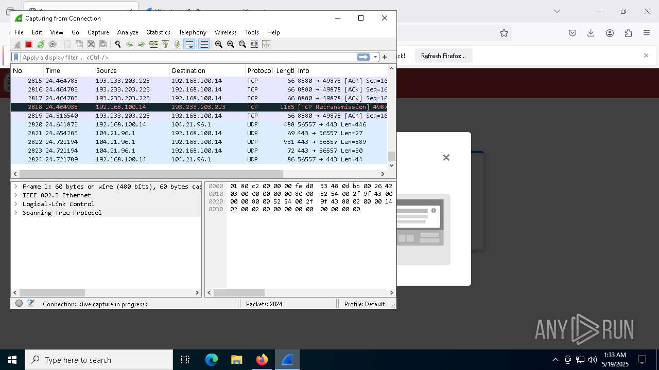This screenshot has width=659, height=370.
Task: Sort packets by Destination column
Action: tap(207, 70)
